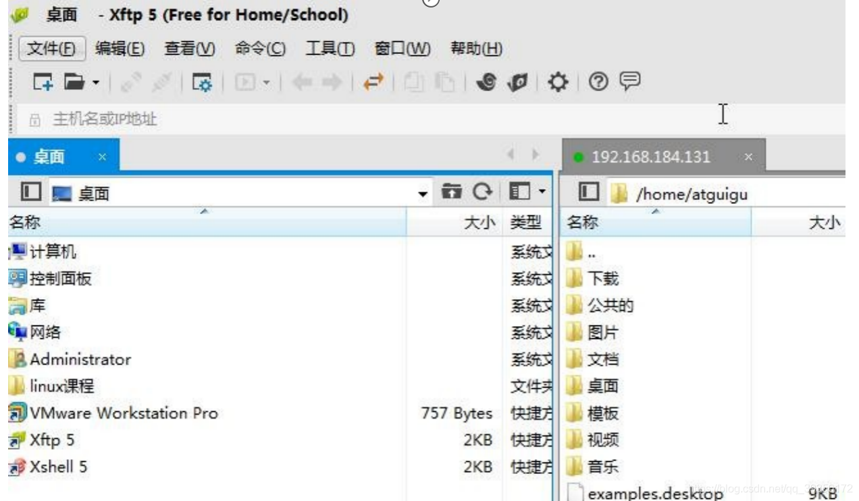This screenshot has width=859, height=501.
Task: Click the grayed Paste icon
Action: click(444, 82)
